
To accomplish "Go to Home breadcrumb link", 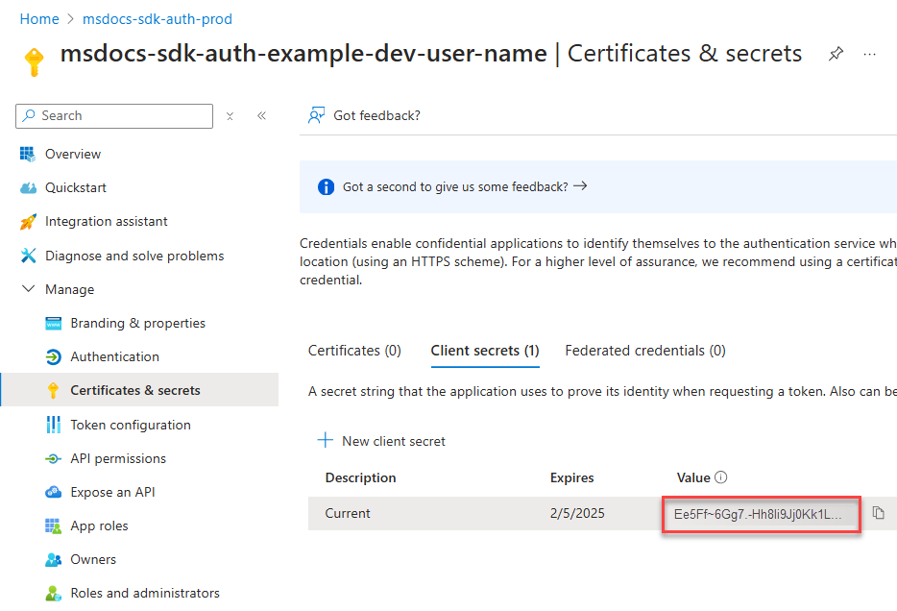I will click(x=38, y=19).
